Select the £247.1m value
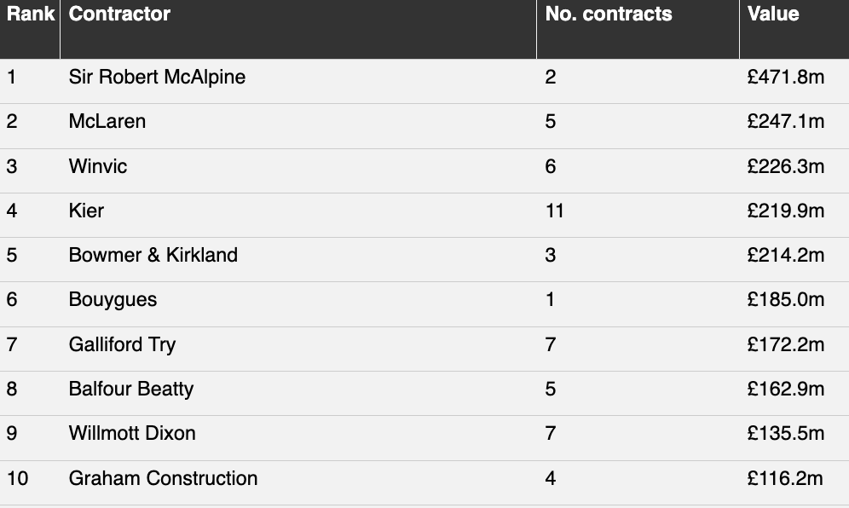 point(785,122)
